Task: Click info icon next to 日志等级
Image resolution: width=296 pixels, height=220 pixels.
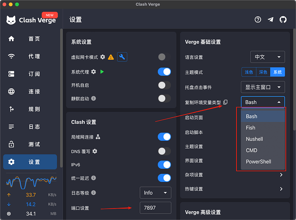Action: (94, 193)
